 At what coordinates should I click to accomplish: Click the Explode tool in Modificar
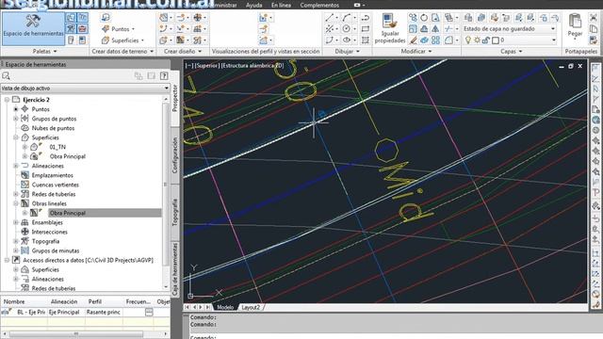424,40
